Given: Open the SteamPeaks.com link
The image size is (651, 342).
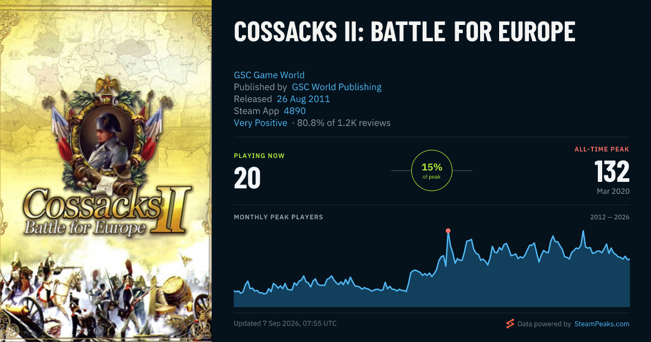Looking at the screenshot, I should tap(601, 324).
